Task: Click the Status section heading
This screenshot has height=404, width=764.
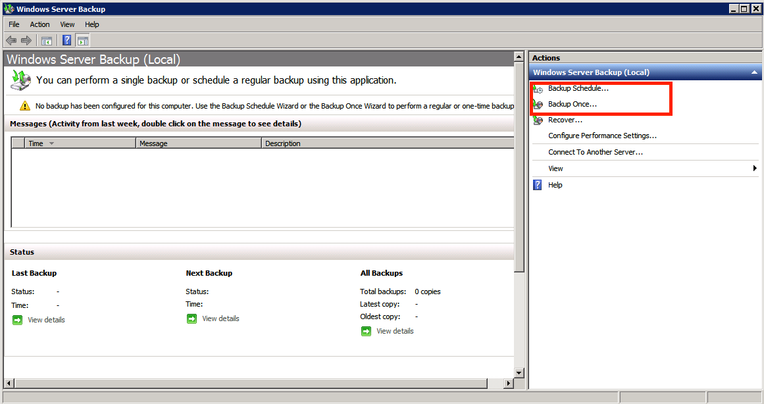Action: tap(22, 252)
